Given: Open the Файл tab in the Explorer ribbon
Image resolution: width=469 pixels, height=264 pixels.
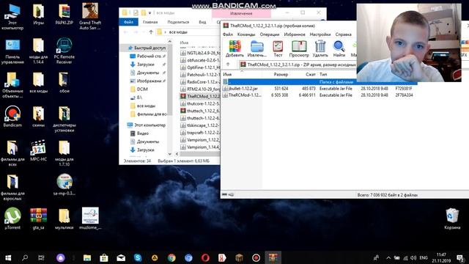Looking at the screenshot, I should [x=129, y=22].
